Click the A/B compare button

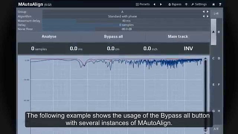[216, 129]
